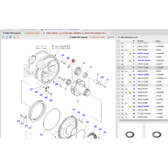Image resolution: width=168 pixels, height=168 pixels.
Task: Click the fit whole diagram toolbar icon
Action: 10,37
